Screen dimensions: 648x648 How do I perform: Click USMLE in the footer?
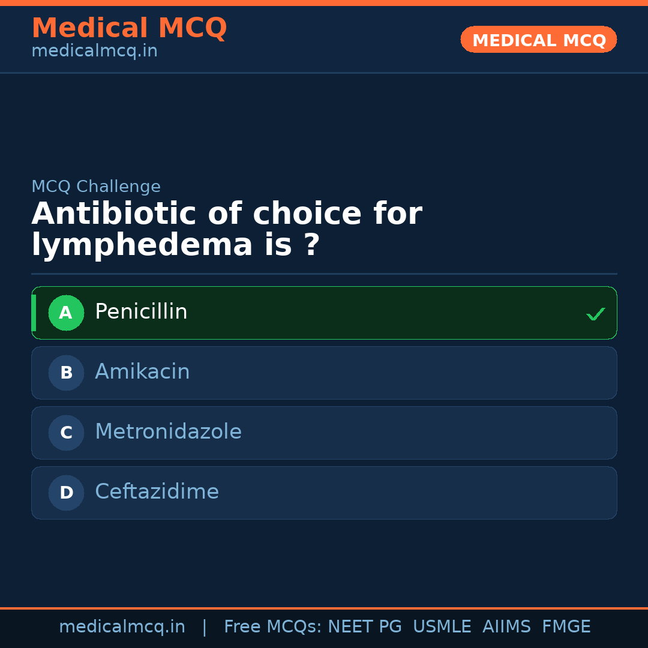tap(442, 627)
